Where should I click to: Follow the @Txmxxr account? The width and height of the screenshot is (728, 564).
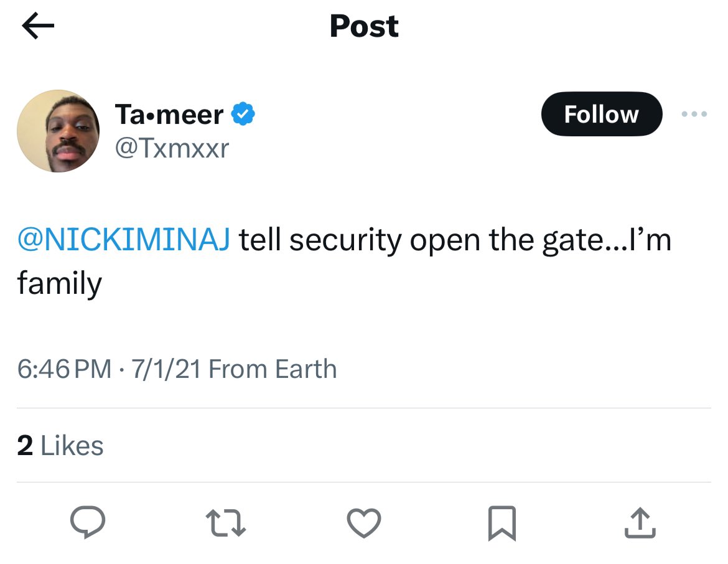pyautogui.click(x=601, y=114)
